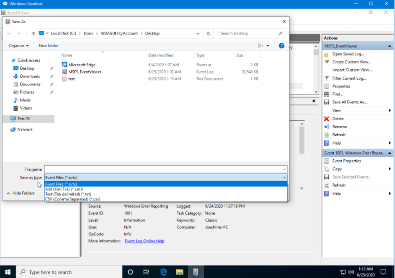Click the Open Saved Log icon
The image size is (395, 278).
coord(327,54)
